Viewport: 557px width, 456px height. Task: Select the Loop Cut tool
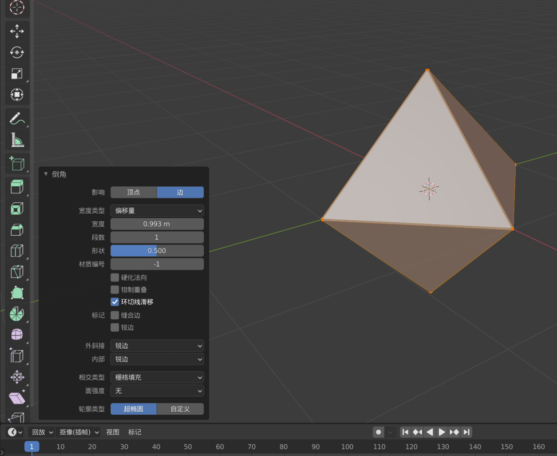17,251
